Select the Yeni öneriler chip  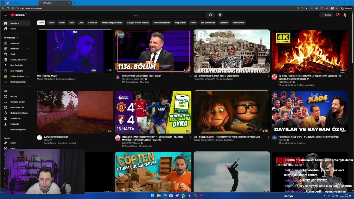coord(238,23)
